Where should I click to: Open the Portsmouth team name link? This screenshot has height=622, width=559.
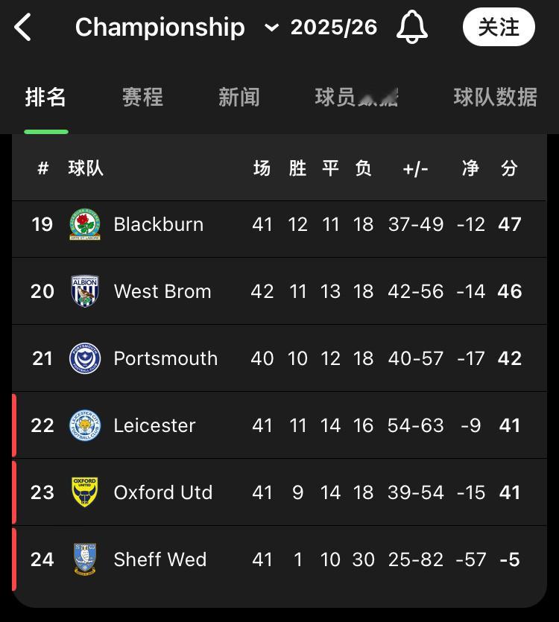[x=165, y=358]
